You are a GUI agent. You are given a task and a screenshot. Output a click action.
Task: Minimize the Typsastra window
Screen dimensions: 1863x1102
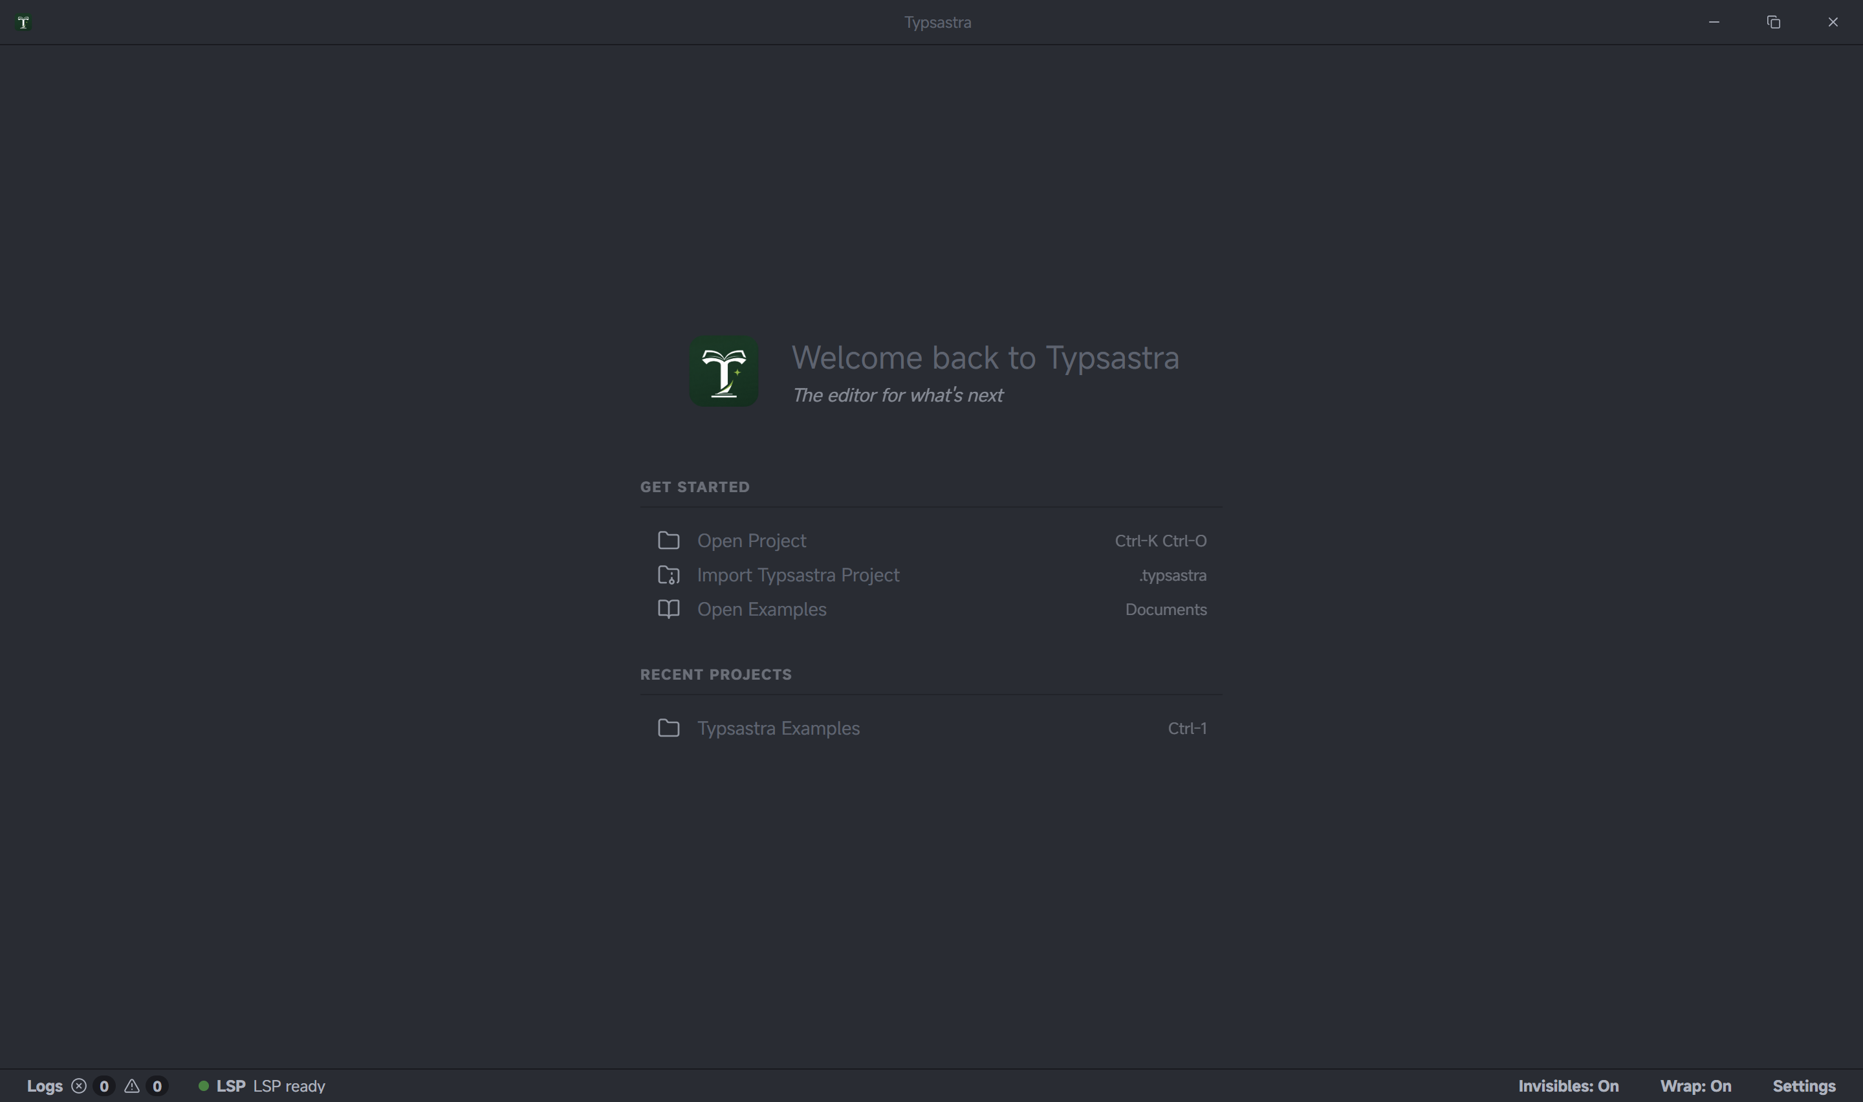pyautogui.click(x=1714, y=22)
